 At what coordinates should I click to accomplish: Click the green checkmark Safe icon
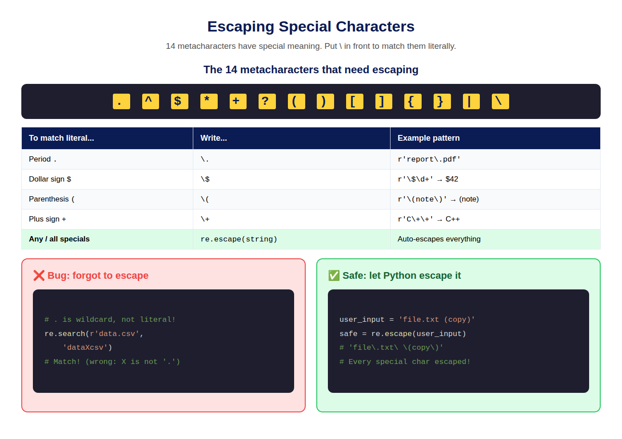(x=334, y=276)
